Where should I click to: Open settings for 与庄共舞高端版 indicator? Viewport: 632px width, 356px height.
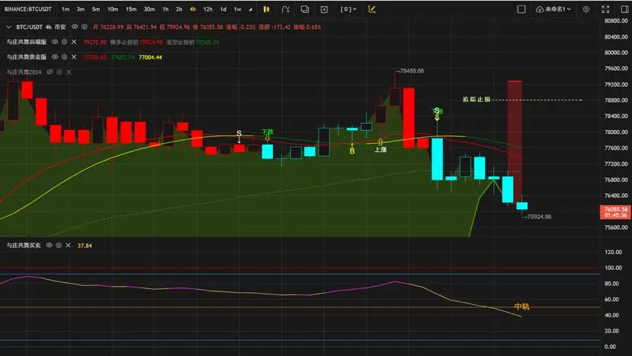[64, 42]
